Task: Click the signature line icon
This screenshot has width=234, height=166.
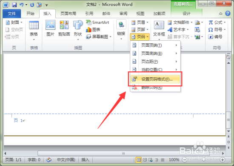Action: pos(199,23)
